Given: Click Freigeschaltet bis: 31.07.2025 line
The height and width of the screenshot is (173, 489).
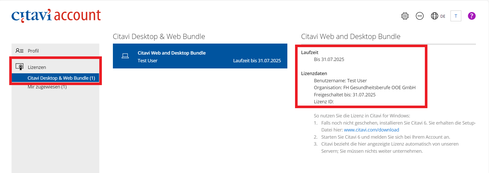Looking at the screenshot, I should tap(345, 95).
